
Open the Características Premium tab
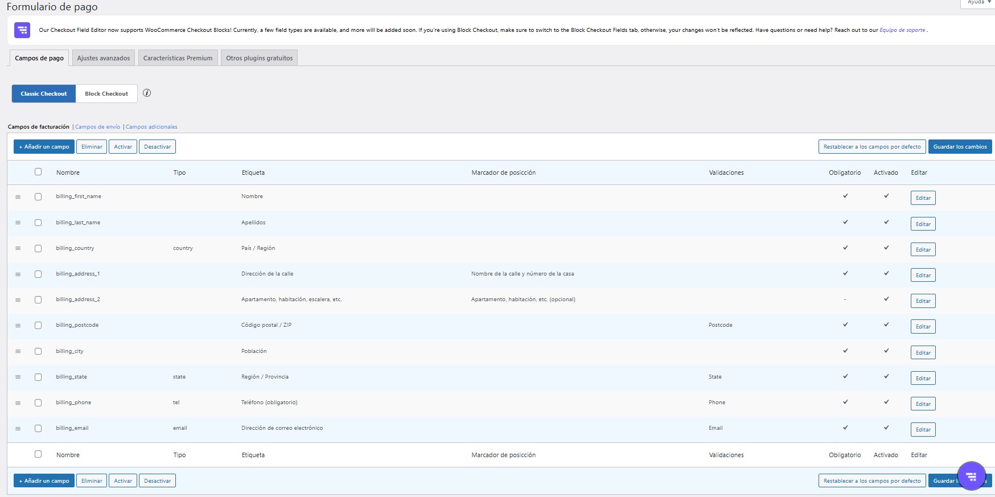click(178, 58)
